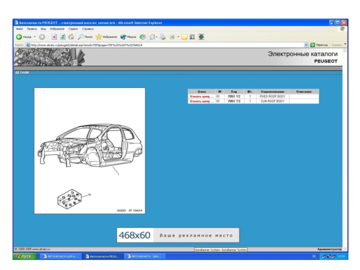The width and height of the screenshot is (360, 270).
Task: Open the Файл menu
Action: [19, 29]
